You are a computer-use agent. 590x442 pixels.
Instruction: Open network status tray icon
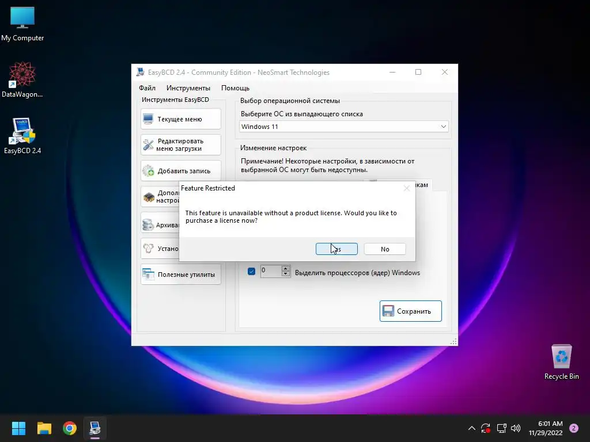tap(501, 428)
